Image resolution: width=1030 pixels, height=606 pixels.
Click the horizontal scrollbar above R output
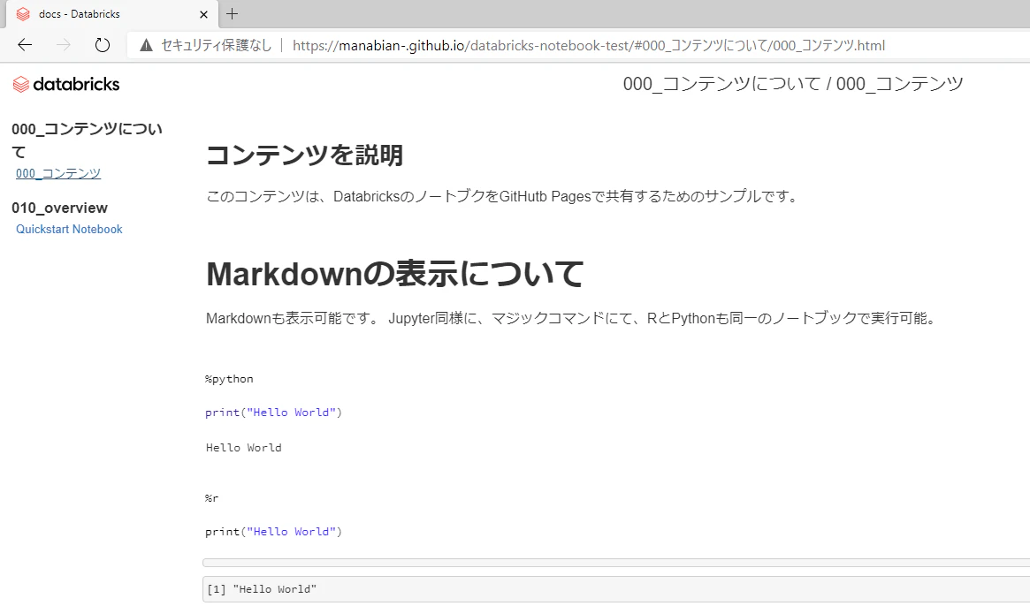616,563
